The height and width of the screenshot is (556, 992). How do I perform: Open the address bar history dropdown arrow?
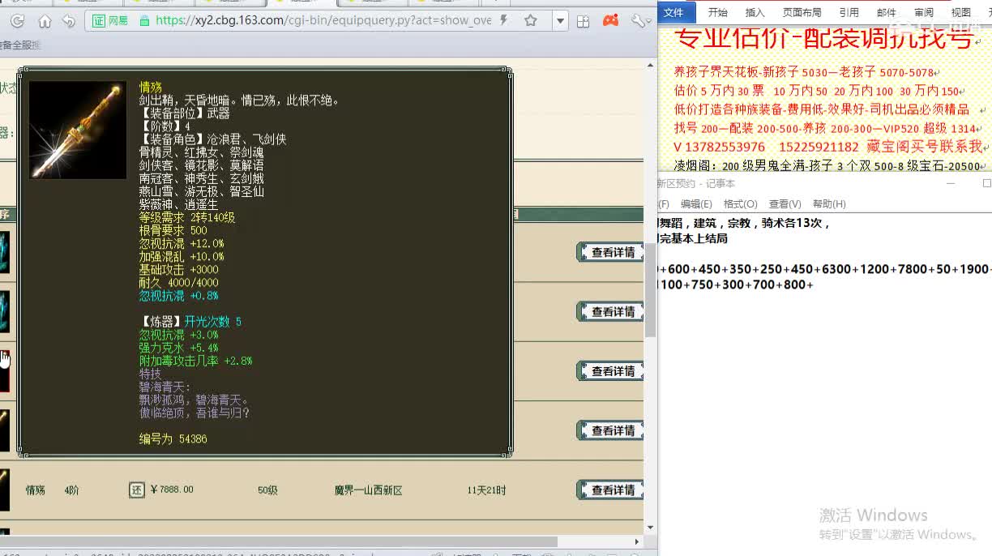559,21
